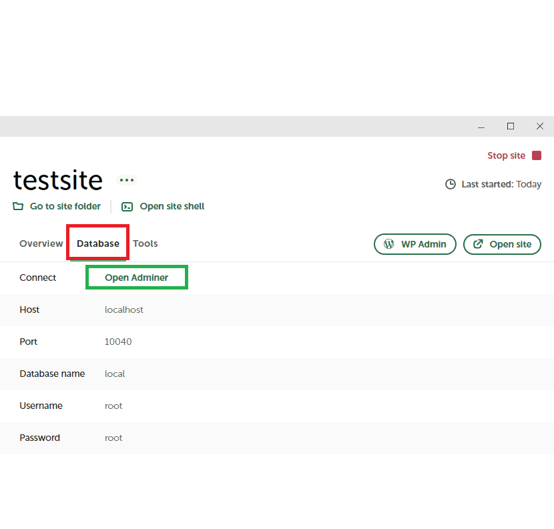Screen dimensions: 554x529
Task: Open the three-dot site options menu
Action: (127, 180)
